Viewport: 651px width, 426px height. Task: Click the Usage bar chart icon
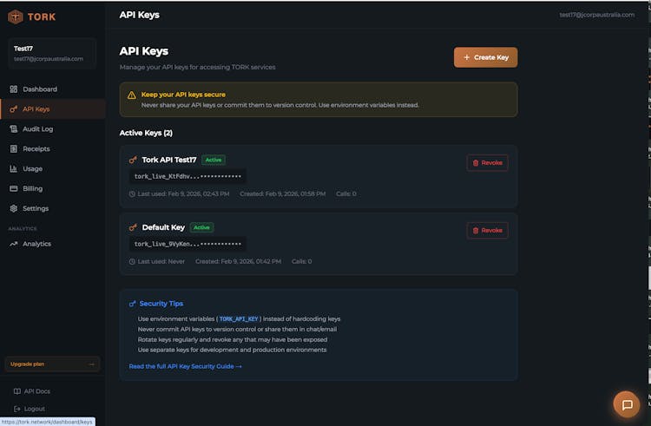click(14, 169)
